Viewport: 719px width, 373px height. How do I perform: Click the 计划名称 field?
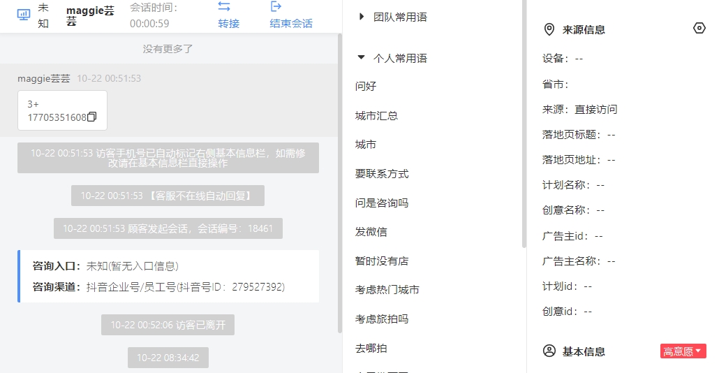pos(573,185)
